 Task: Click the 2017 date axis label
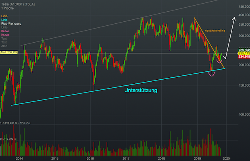(126, 159)
